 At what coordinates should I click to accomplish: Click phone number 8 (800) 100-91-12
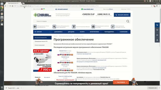(x=104, y=14)
